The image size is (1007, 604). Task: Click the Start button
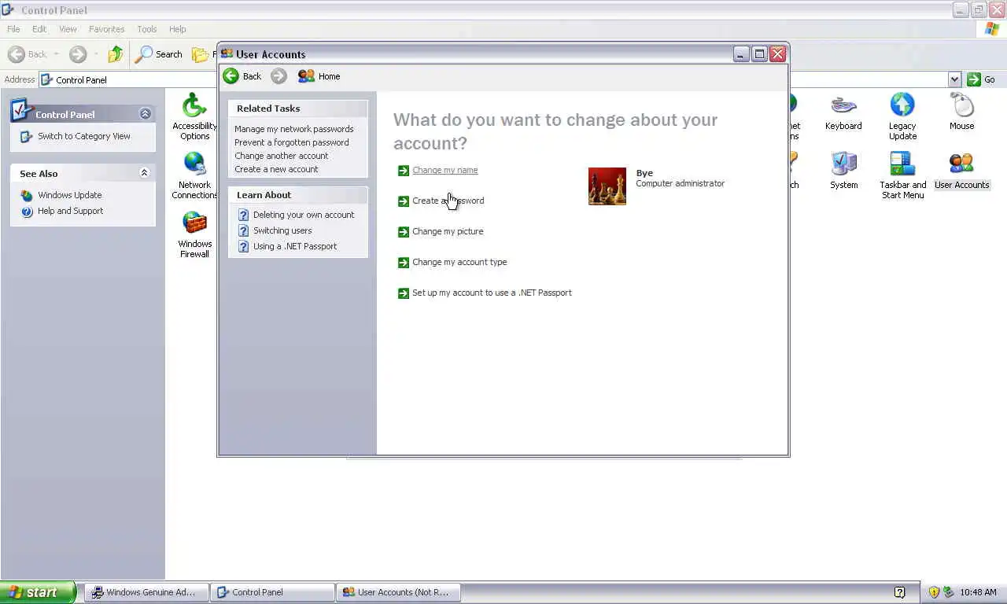tap(38, 592)
